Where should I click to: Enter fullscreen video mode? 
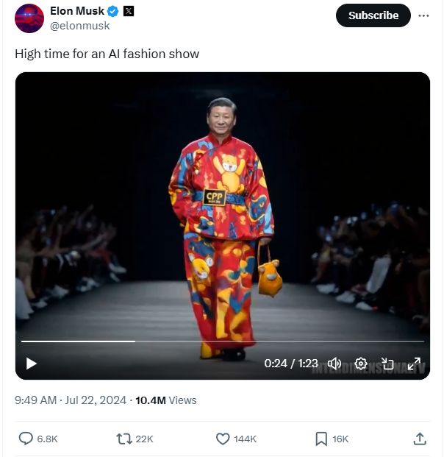pos(414,364)
